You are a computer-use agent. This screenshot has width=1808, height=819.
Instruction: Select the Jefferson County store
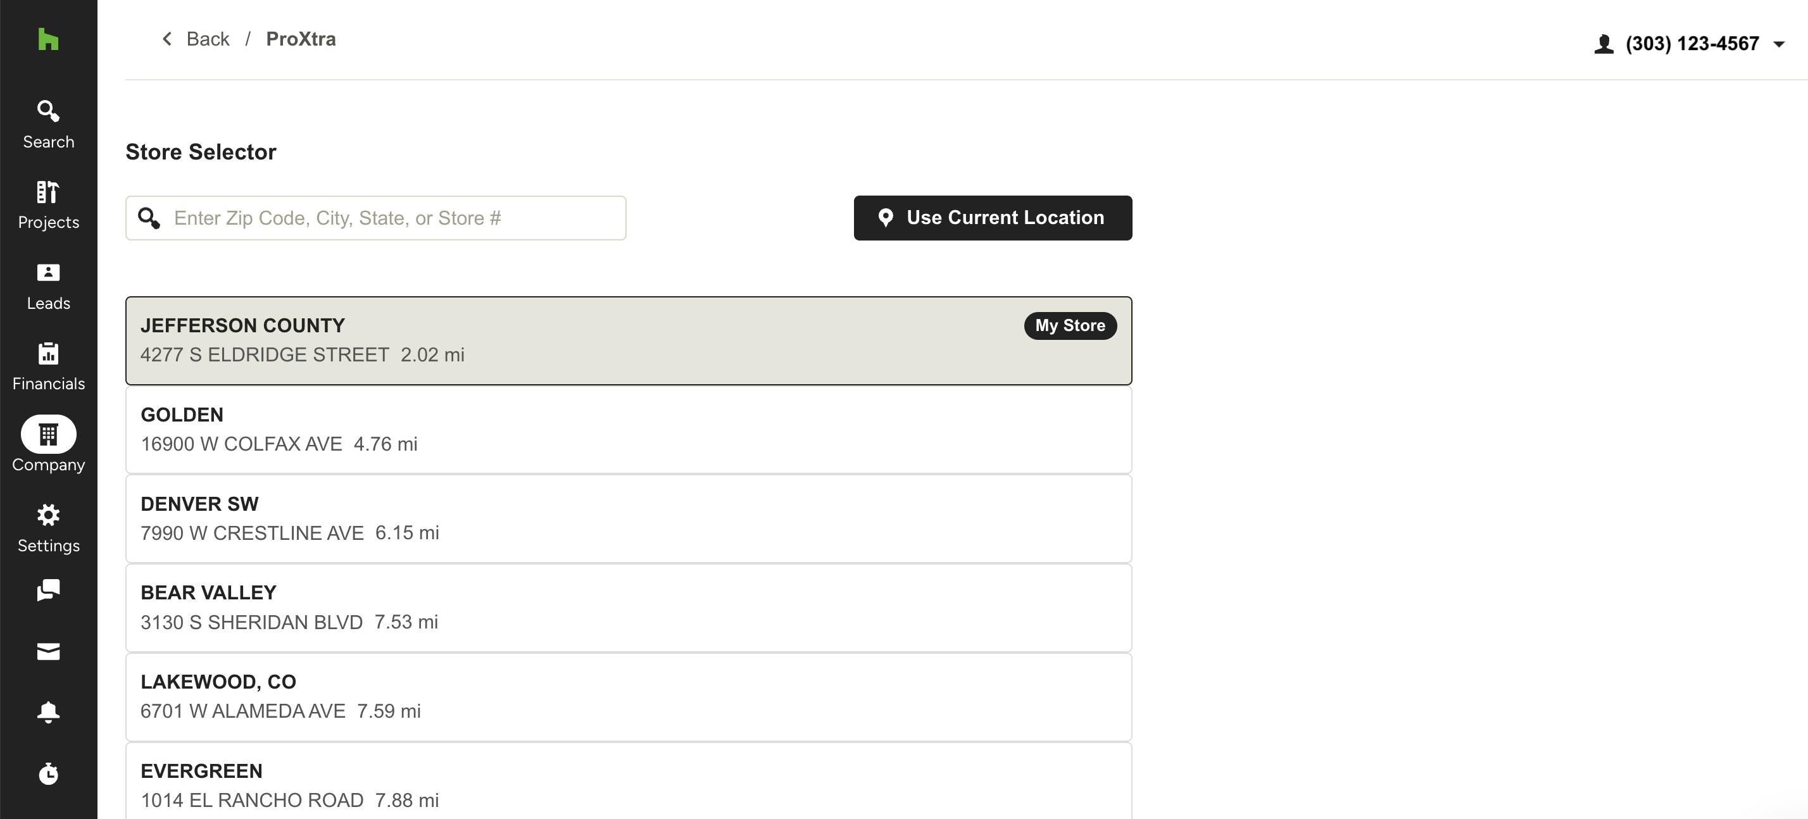(628, 341)
